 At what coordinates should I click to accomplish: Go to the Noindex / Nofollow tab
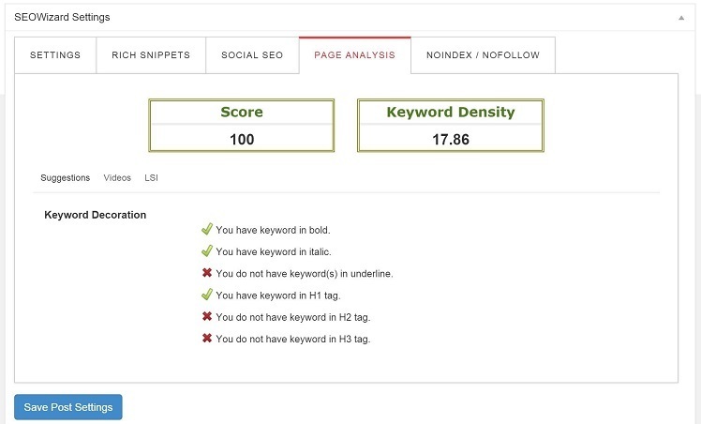coord(483,55)
